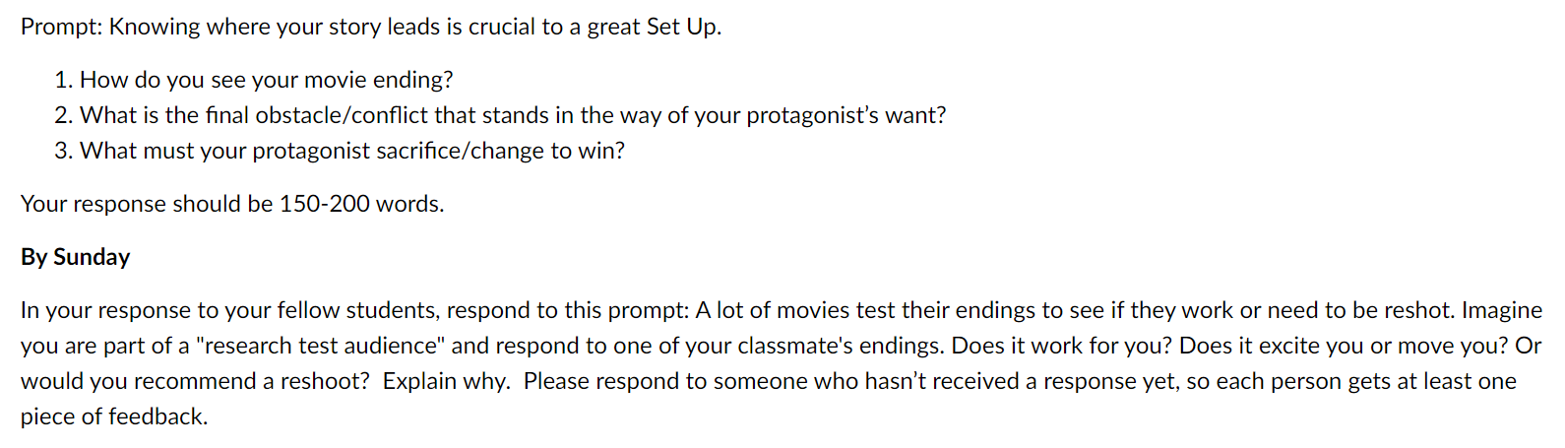The height and width of the screenshot is (448, 1565).
Task: Click the list number '1.'
Action: 64,80
